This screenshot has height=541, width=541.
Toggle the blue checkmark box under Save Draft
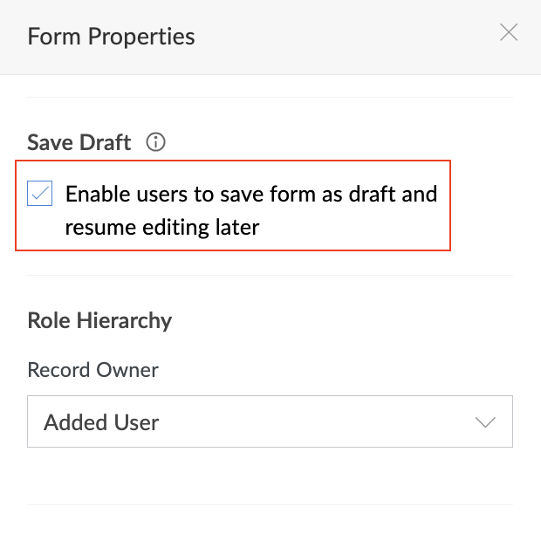coord(39,193)
